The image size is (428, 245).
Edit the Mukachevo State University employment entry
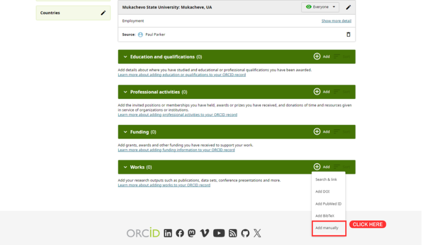click(x=348, y=7)
